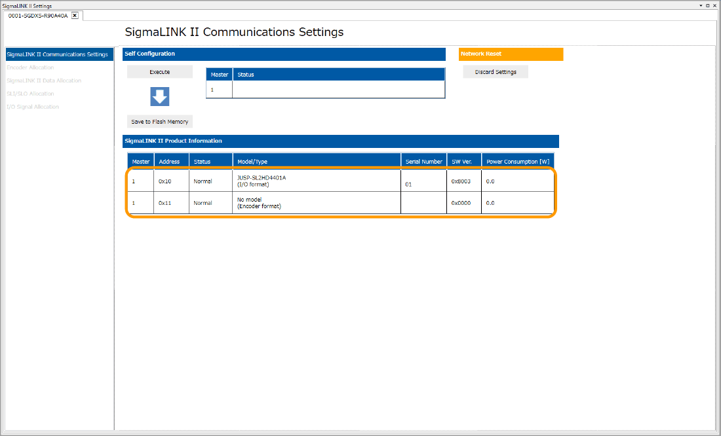721x436 pixels.
Task: Open Encoder Allocation in the sidebar
Action: pyautogui.click(x=30, y=67)
